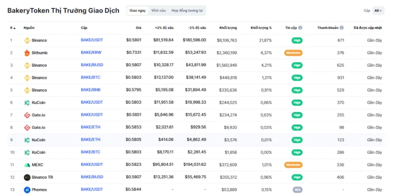Select the Giao ngay tab
Screen dimensions: 396x194
pos(138,10)
